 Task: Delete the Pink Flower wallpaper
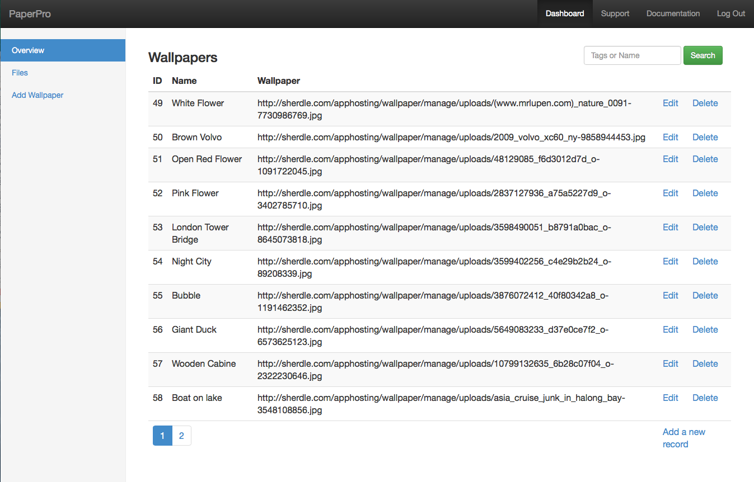pyautogui.click(x=705, y=193)
